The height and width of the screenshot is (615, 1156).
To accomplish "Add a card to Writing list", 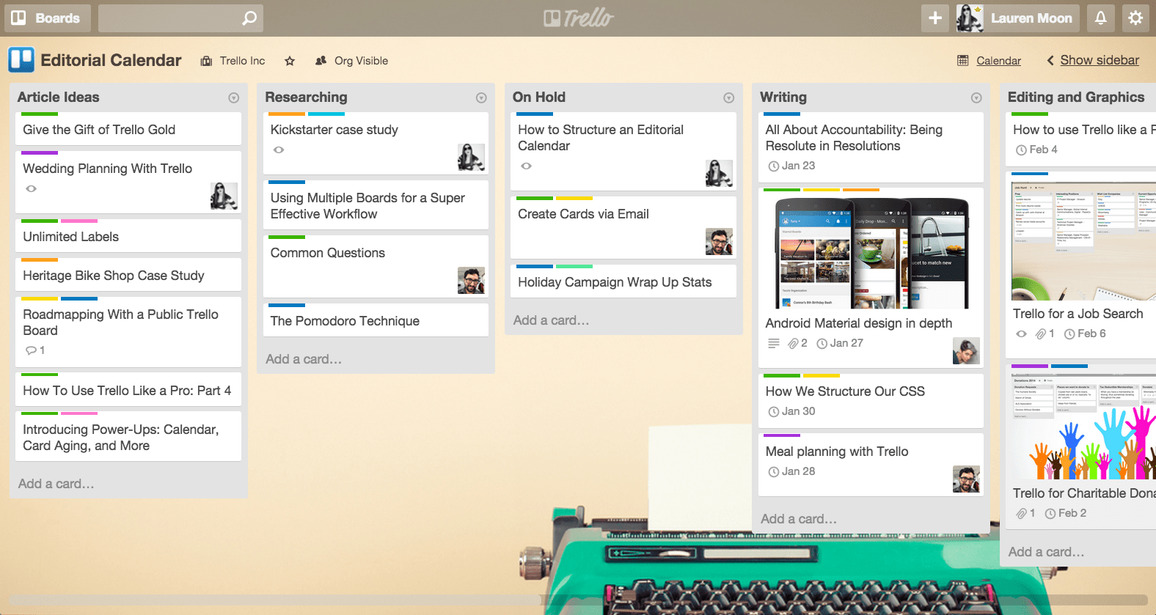I will coord(799,519).
